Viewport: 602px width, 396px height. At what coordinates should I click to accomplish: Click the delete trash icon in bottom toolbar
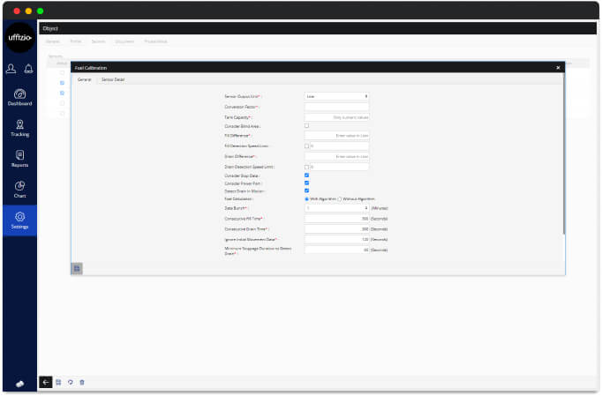82,382
